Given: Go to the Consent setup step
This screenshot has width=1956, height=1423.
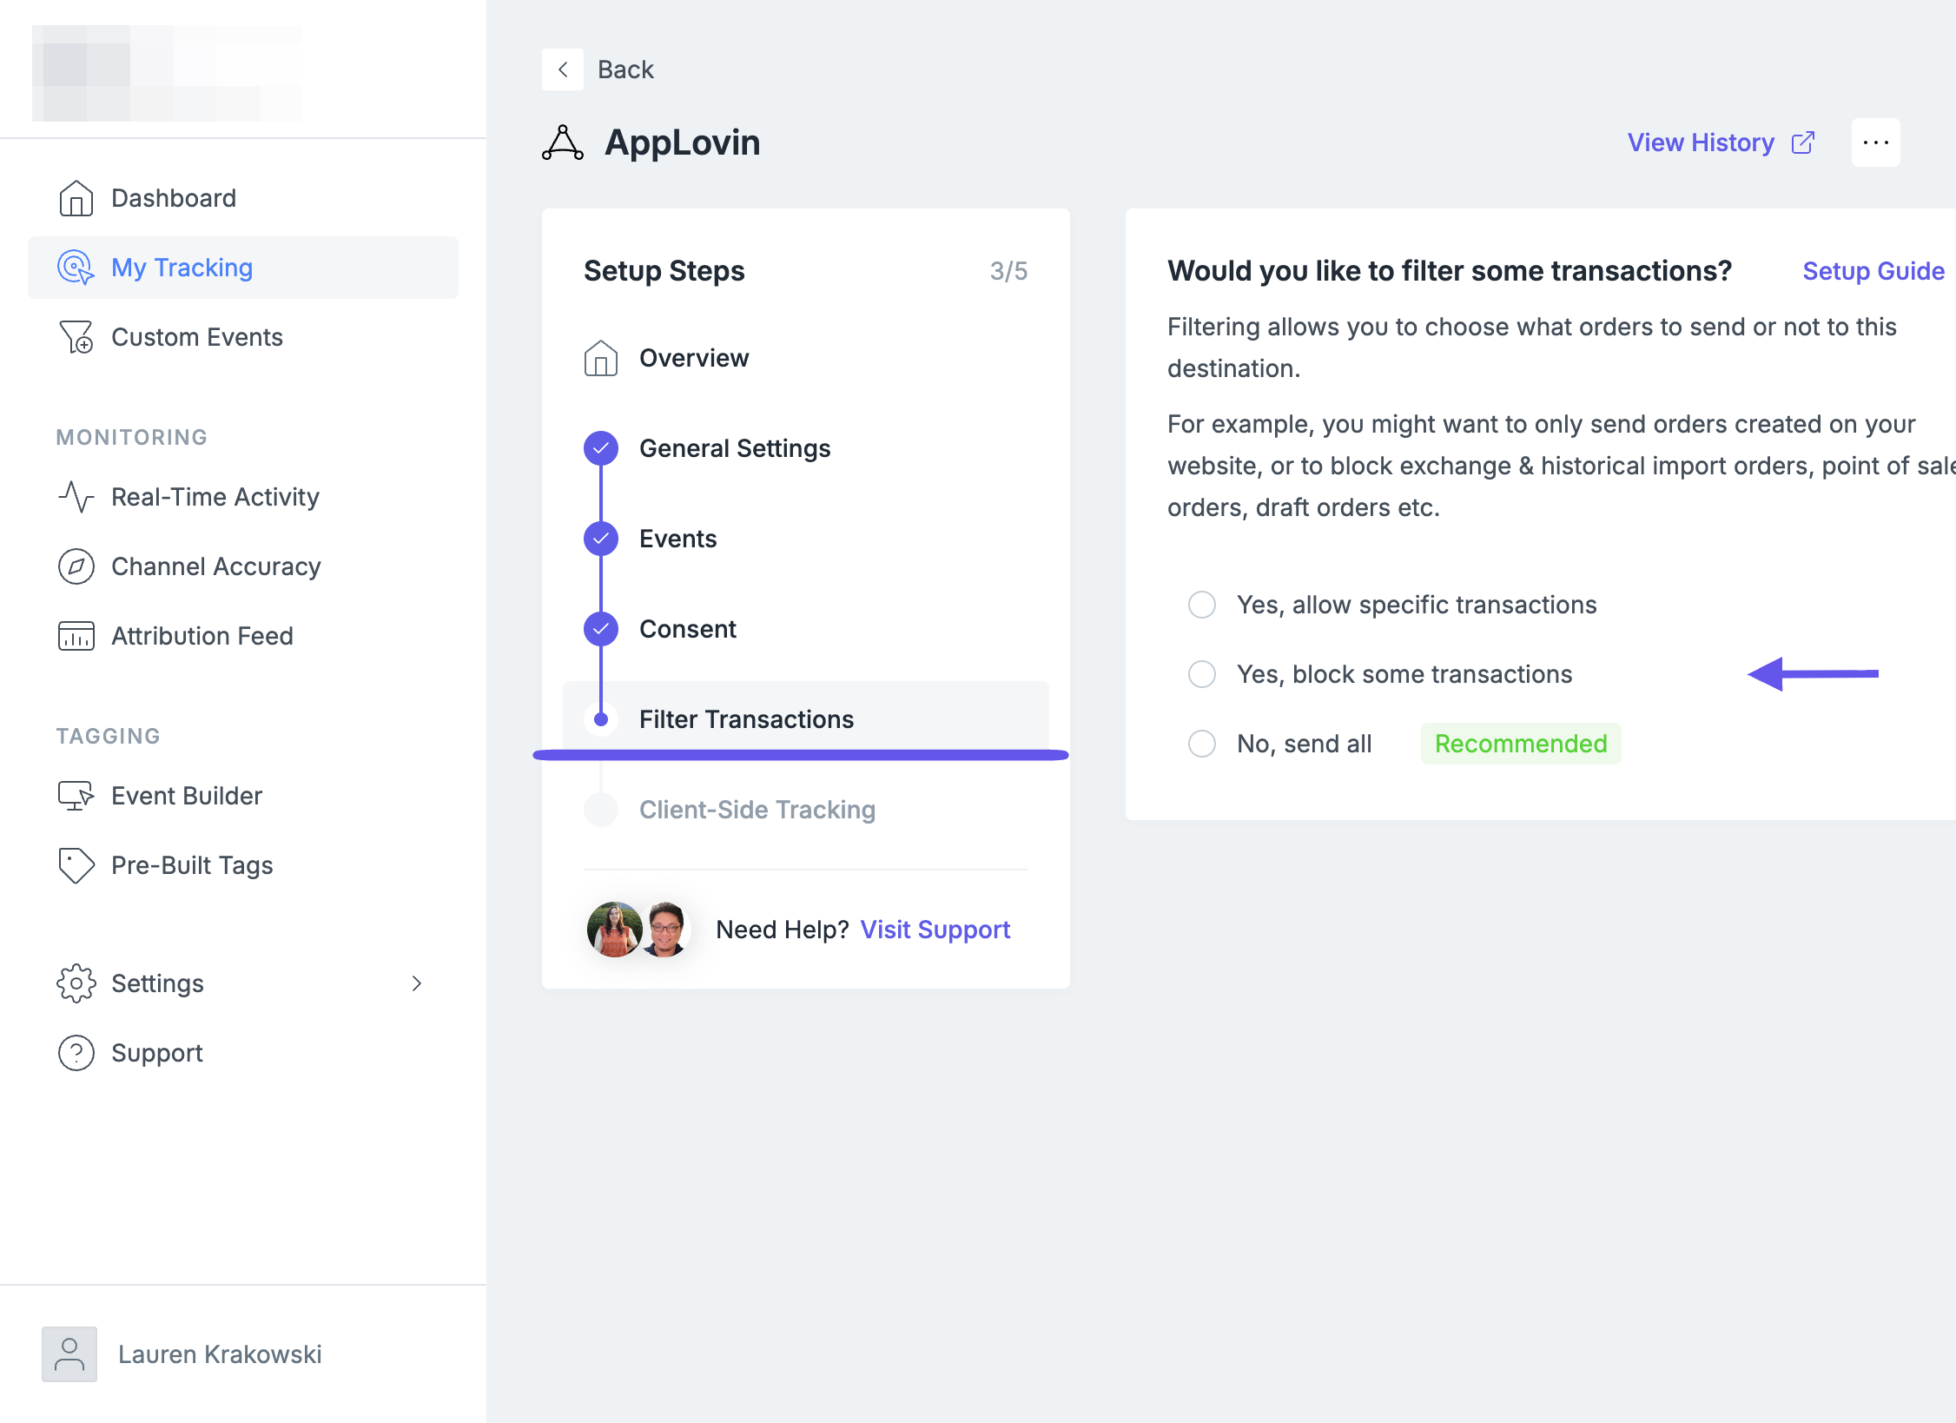Looking at the screenshot, I should (x=806, y=629).
